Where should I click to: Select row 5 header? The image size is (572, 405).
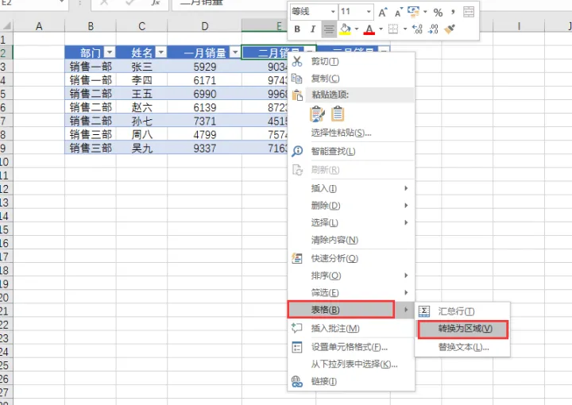click(6, 94)
